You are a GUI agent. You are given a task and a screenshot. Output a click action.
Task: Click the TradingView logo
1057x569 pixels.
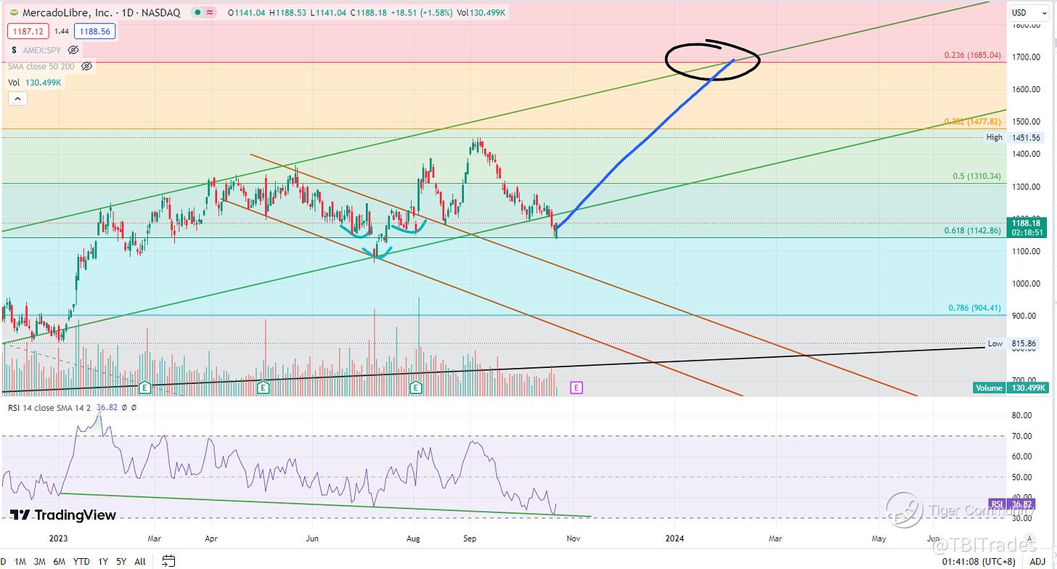pos(63,515)
